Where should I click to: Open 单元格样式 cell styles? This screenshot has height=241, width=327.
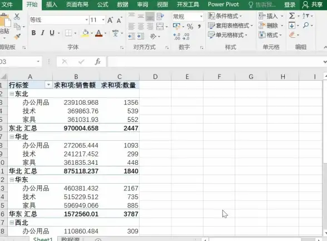click(x=228, y=35)
